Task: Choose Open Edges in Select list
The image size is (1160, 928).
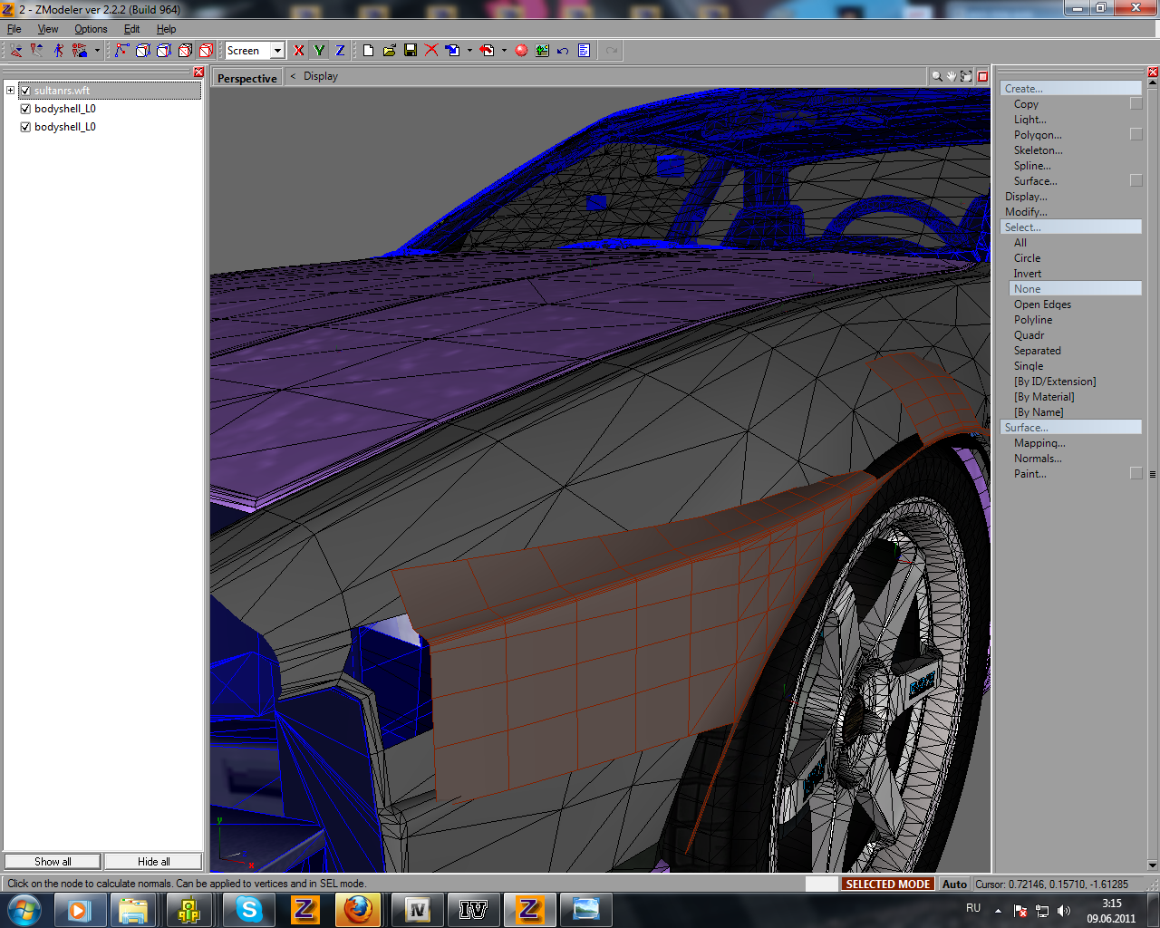Action: [1042, 304]
